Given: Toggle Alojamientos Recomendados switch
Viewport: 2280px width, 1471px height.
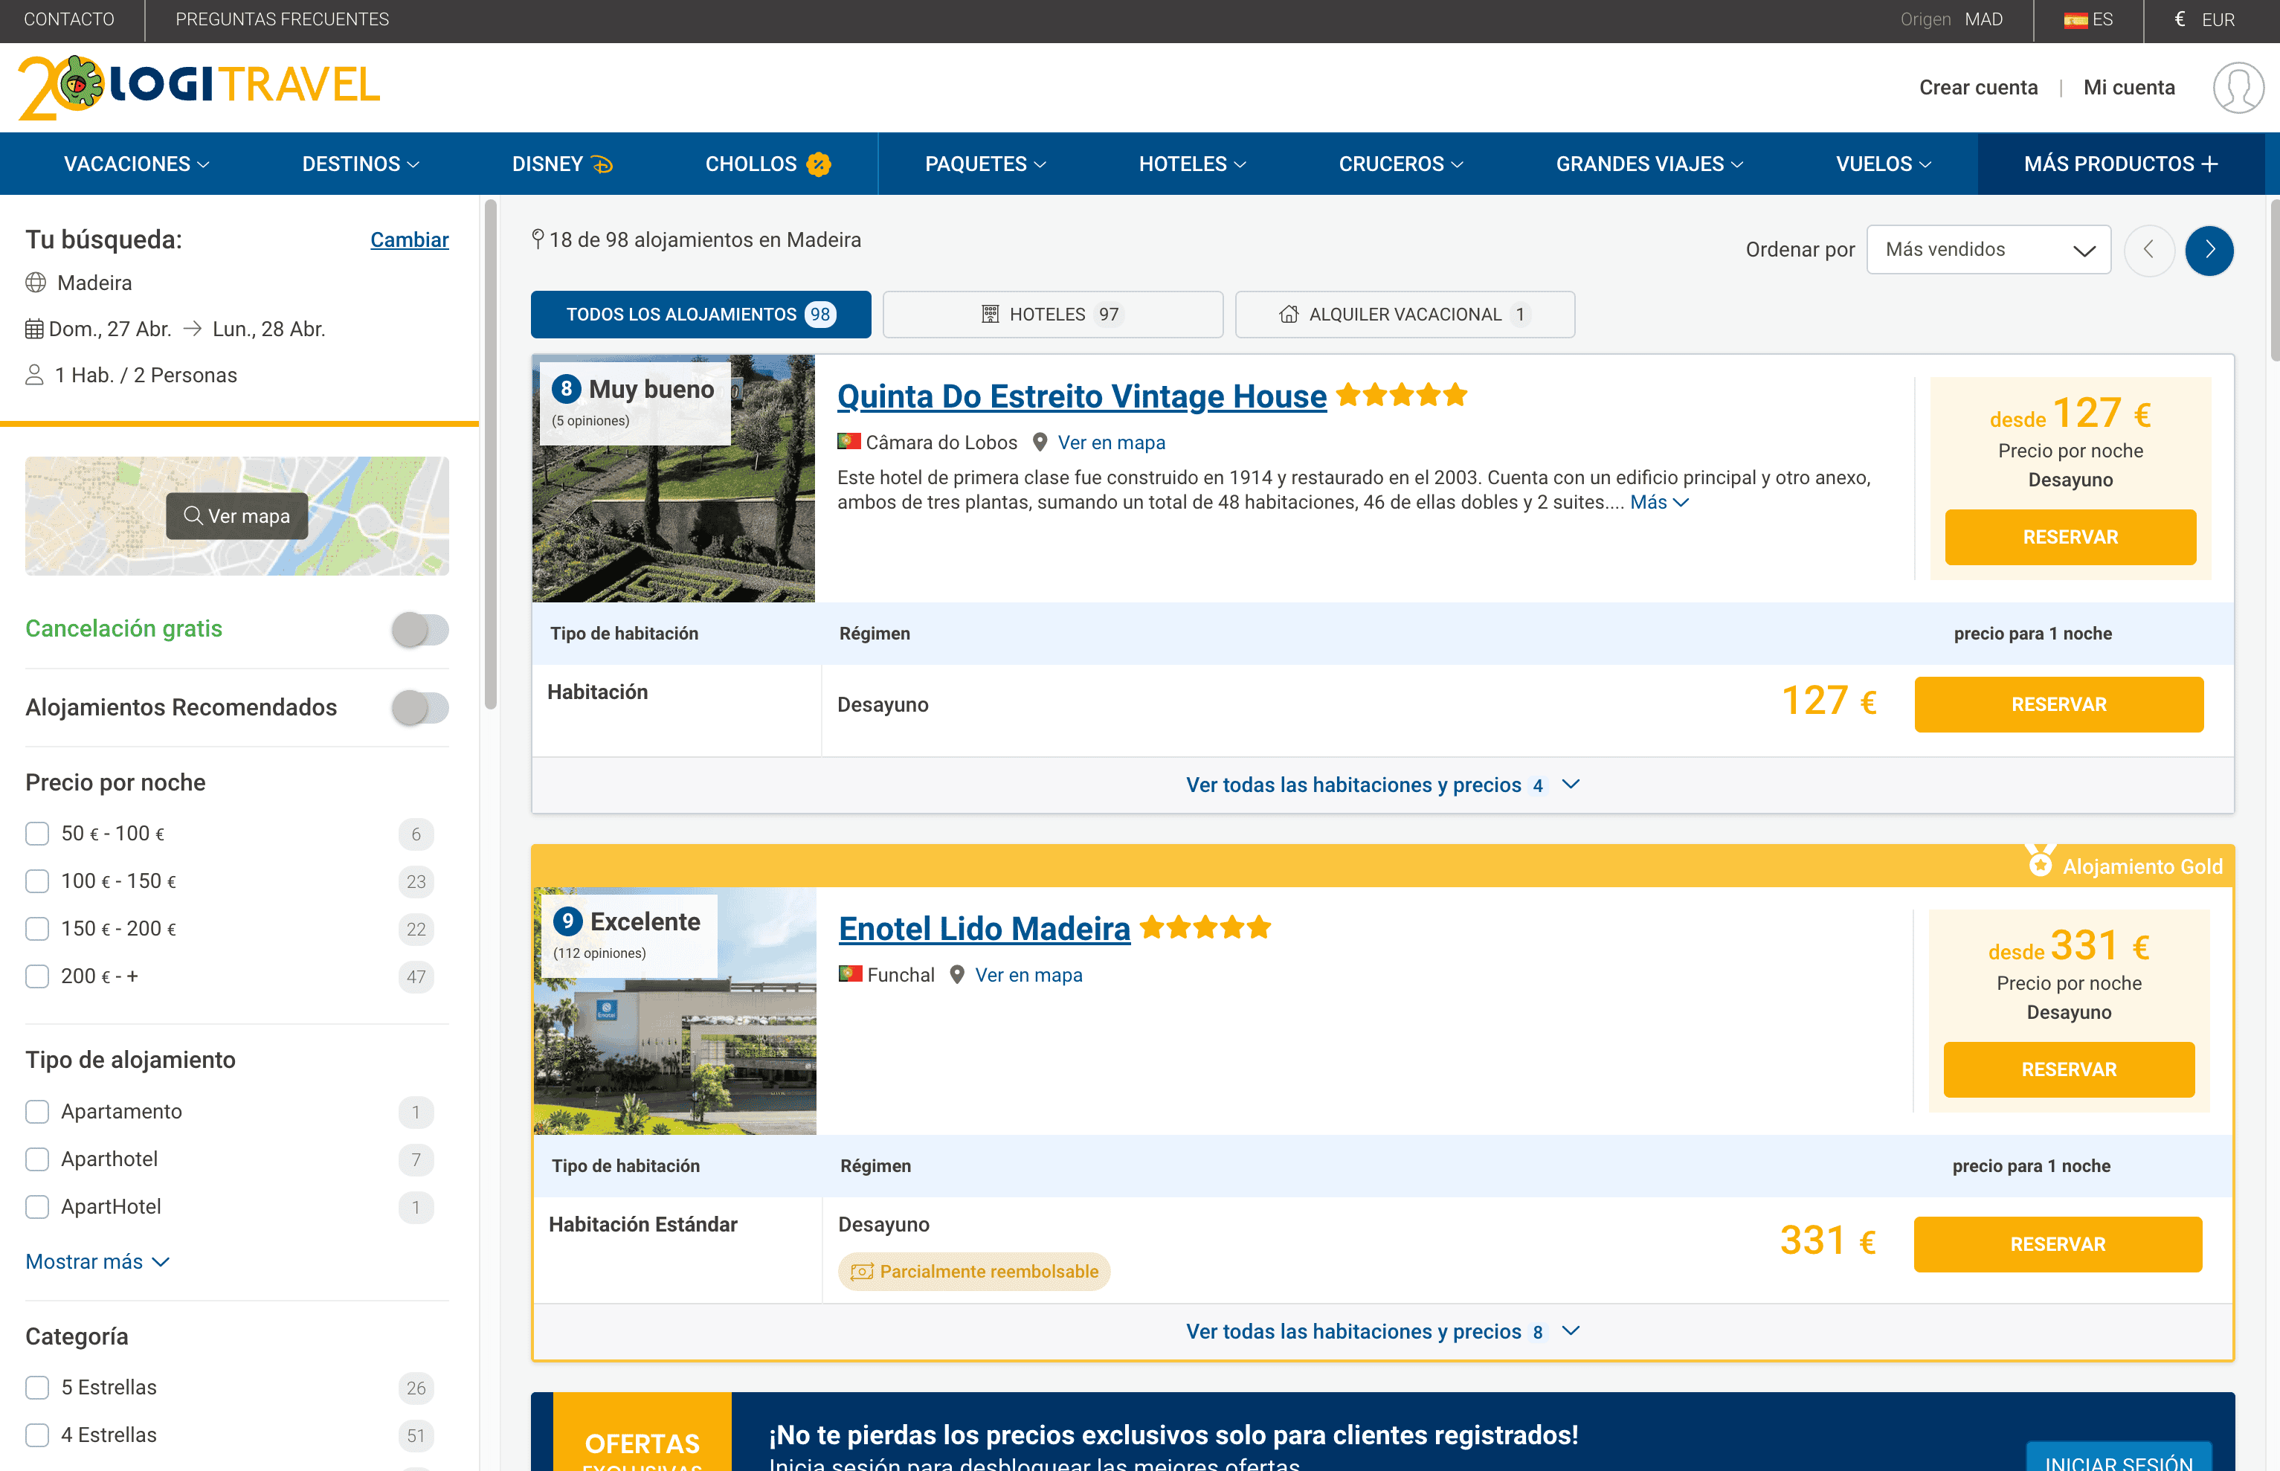Looking at the screenshot, I should click(x=419, y=708).
